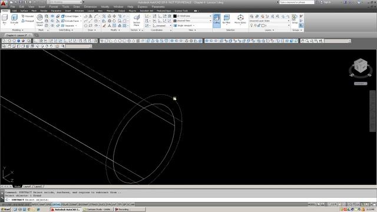Click the Smooth Object tool
This screenshot has width=377, height=212.
click(39, 20)
